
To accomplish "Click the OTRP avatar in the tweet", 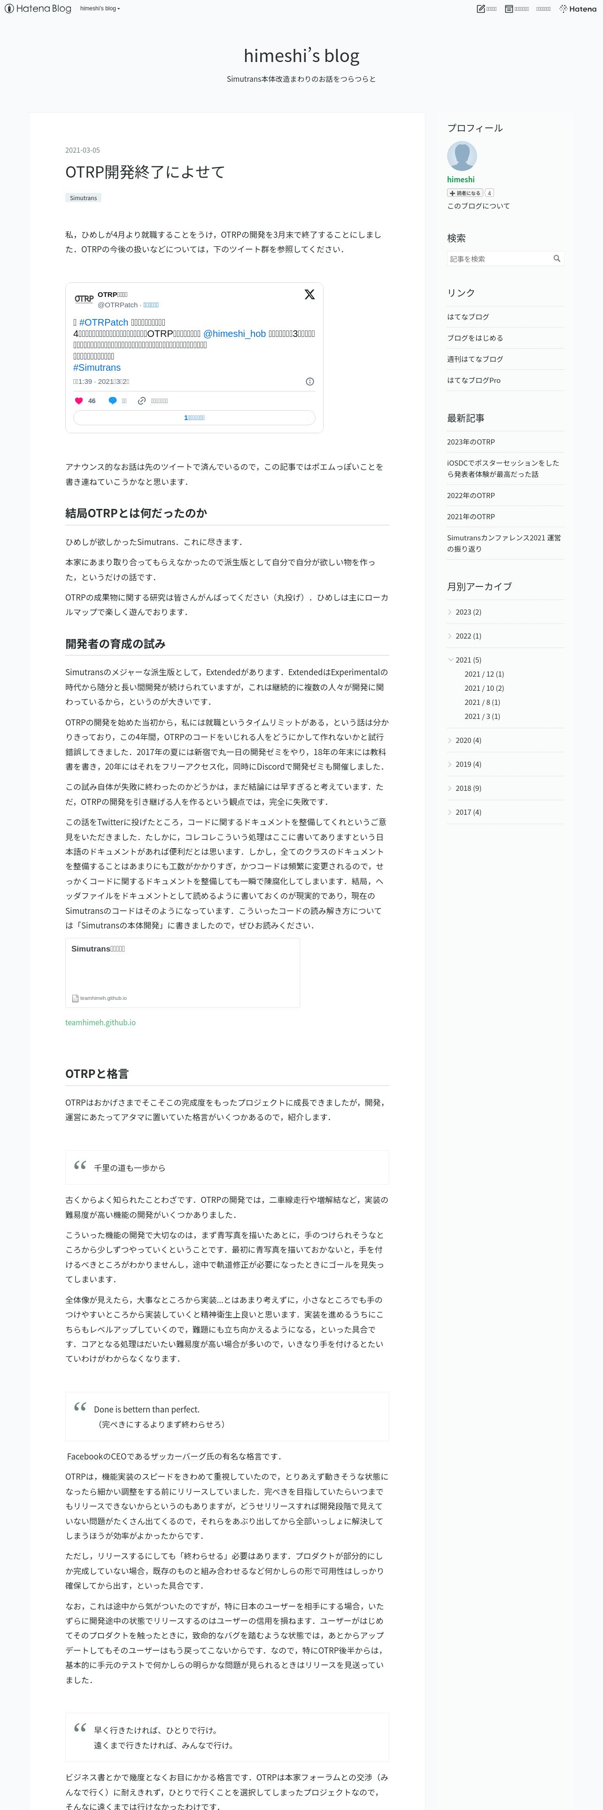I will (x=84, y=299).
